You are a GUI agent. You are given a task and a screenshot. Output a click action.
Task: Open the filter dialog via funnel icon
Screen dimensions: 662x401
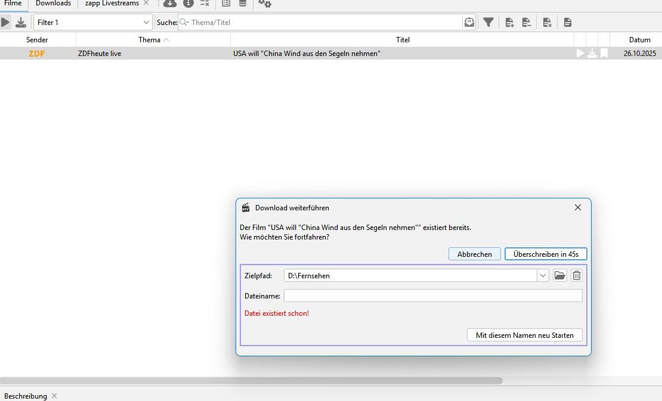coord(488,23)
